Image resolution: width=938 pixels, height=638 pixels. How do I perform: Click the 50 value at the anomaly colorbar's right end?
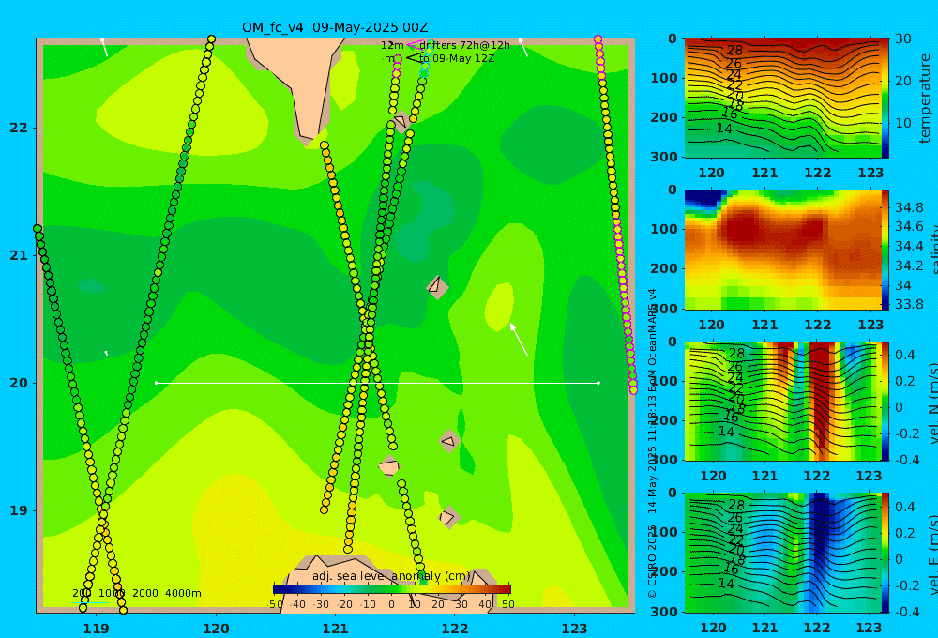pyautogui.click(x=507, y=604)
